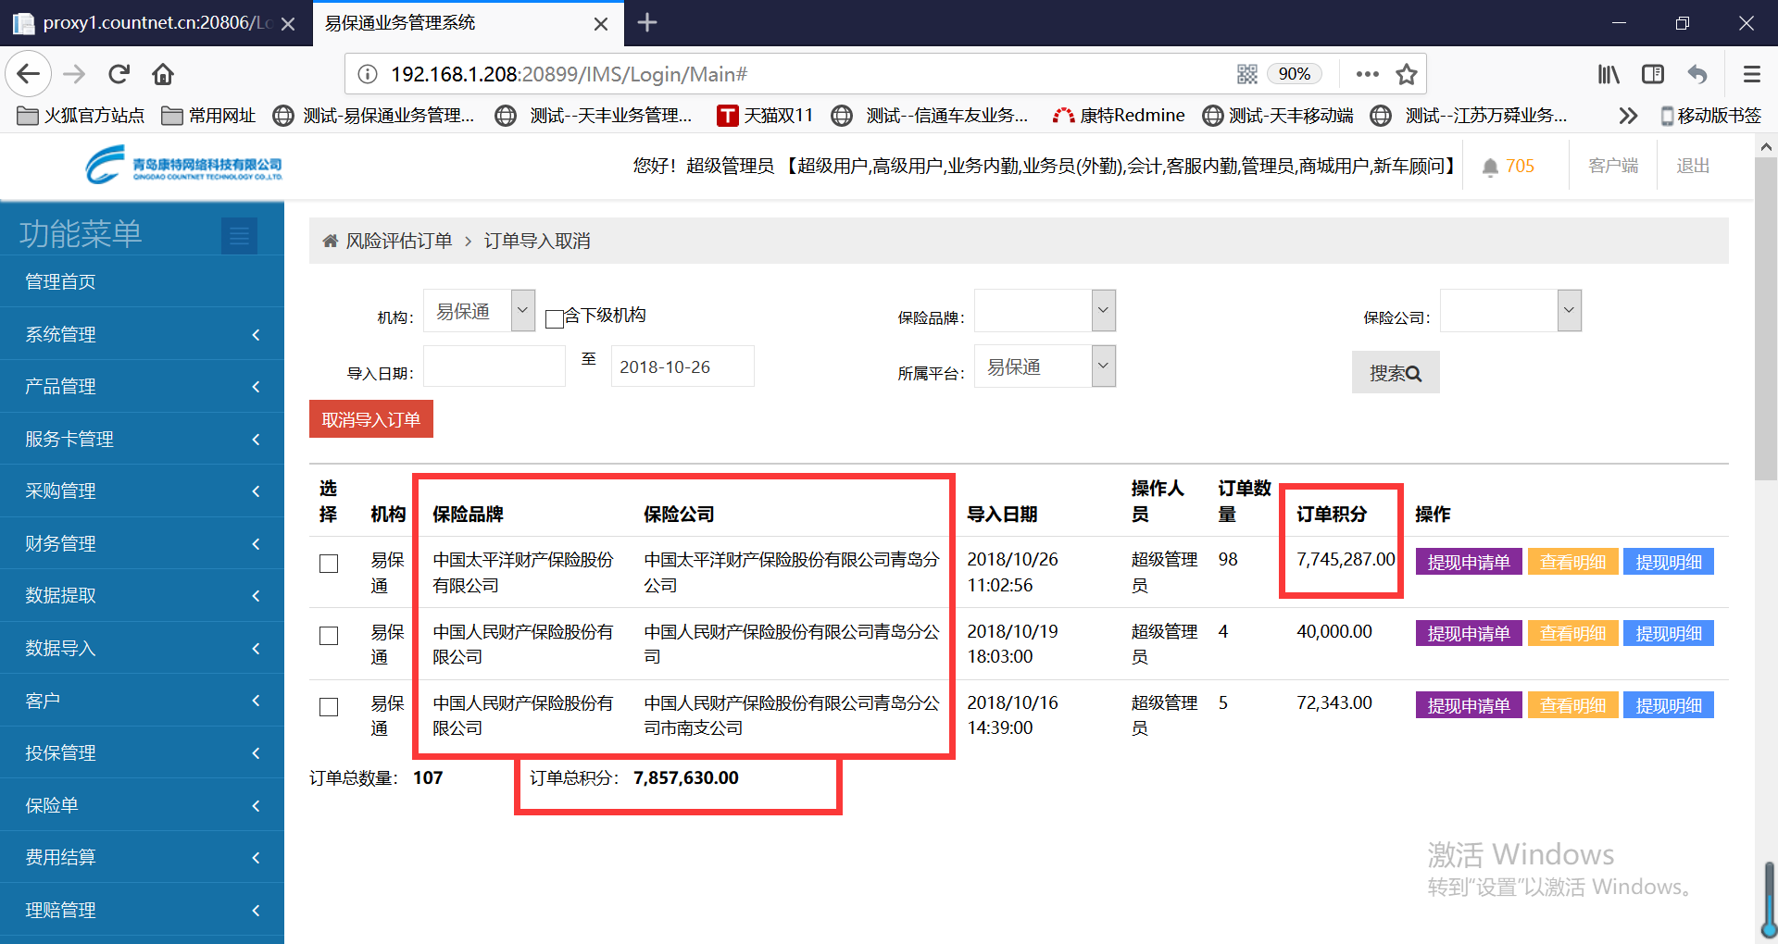The height and width of the screenshot is (944, 1778).
Task: Open the 移动版书签 mobile bookmarks
Action: 1710,116
